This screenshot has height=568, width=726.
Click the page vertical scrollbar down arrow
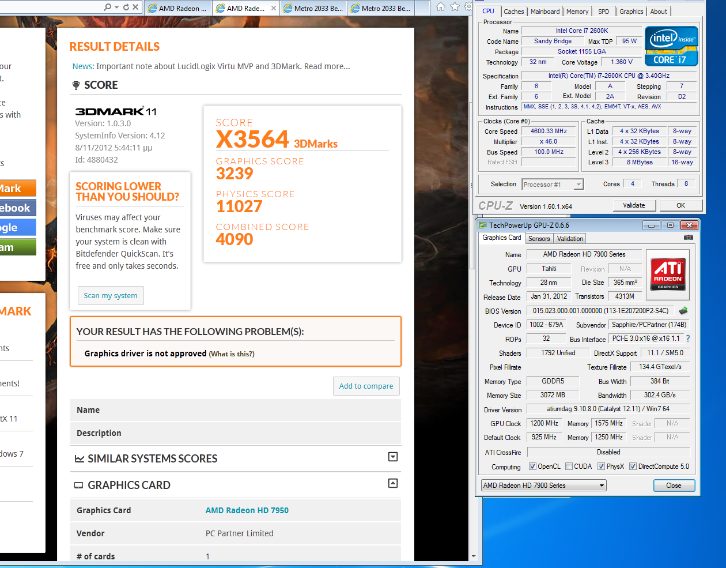pos(474,556)
